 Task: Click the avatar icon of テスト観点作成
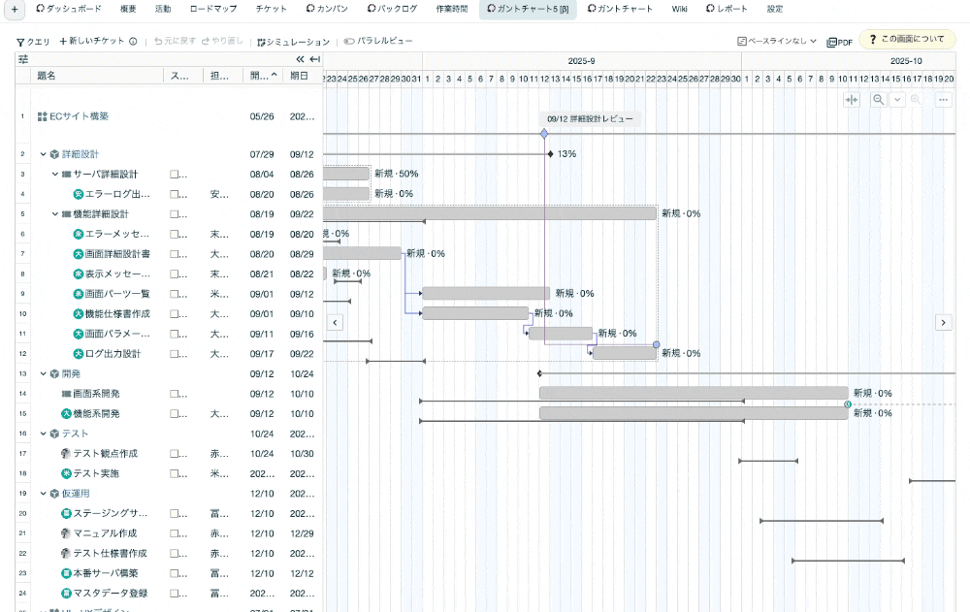tap(66, 454)
